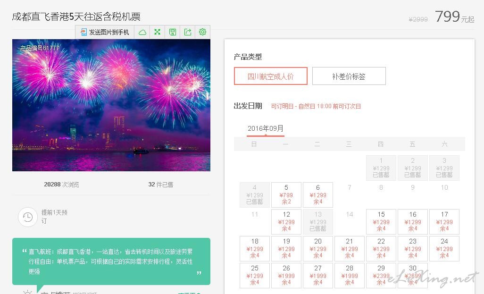This screenshot has height=294, width=484.
Task: Choose date 24 in the calendar
Action: (x=444, y=248)
